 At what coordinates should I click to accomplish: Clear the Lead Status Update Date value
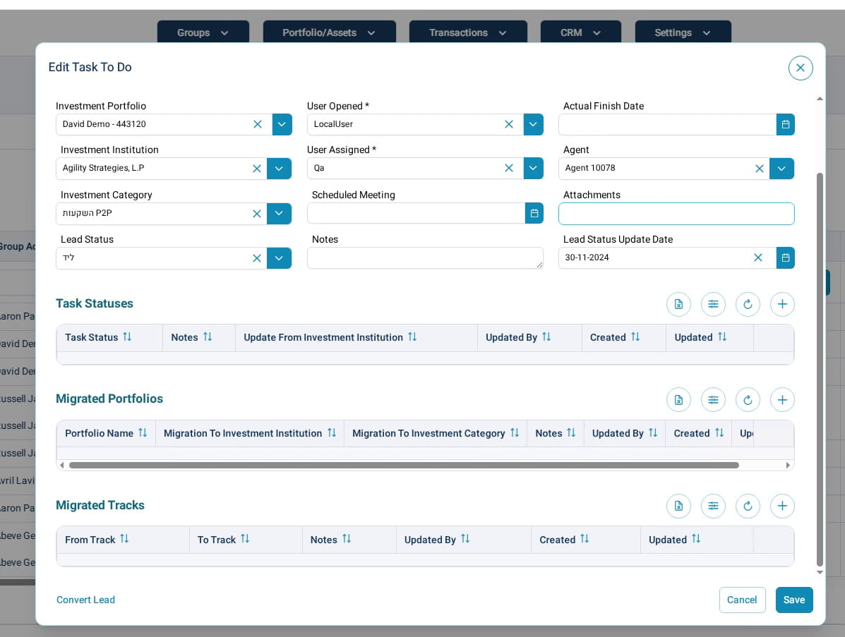click(x=758, y=257)
